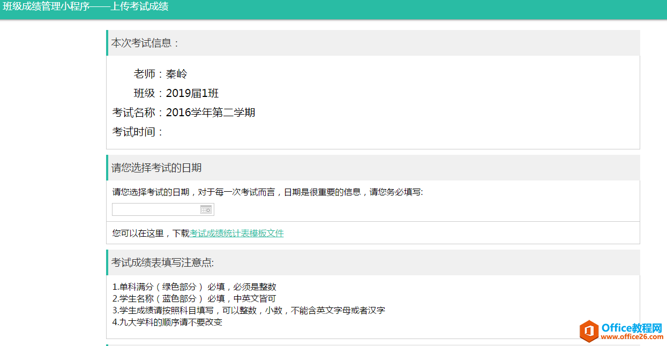Click the 考试时间 label
Screen dimensions: 667x346
click(x=137, y=132)
